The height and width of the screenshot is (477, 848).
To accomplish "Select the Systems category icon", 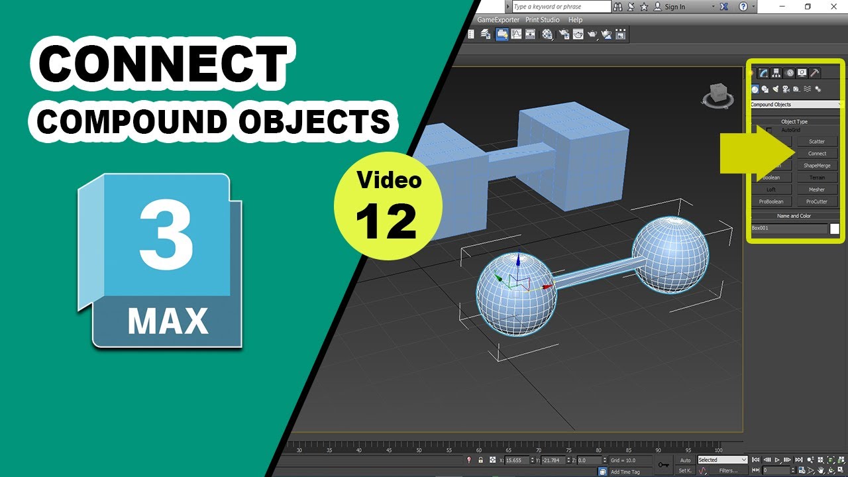I will pyautogui.click(x=818, y=89).
